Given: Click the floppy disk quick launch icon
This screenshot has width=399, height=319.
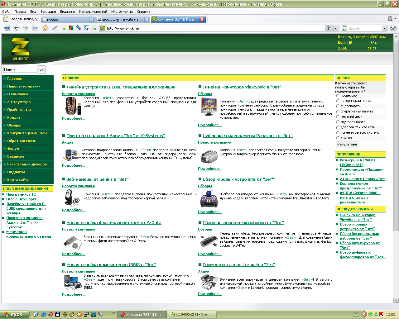Looking at the screenshot, I should [x=58, y=314].
